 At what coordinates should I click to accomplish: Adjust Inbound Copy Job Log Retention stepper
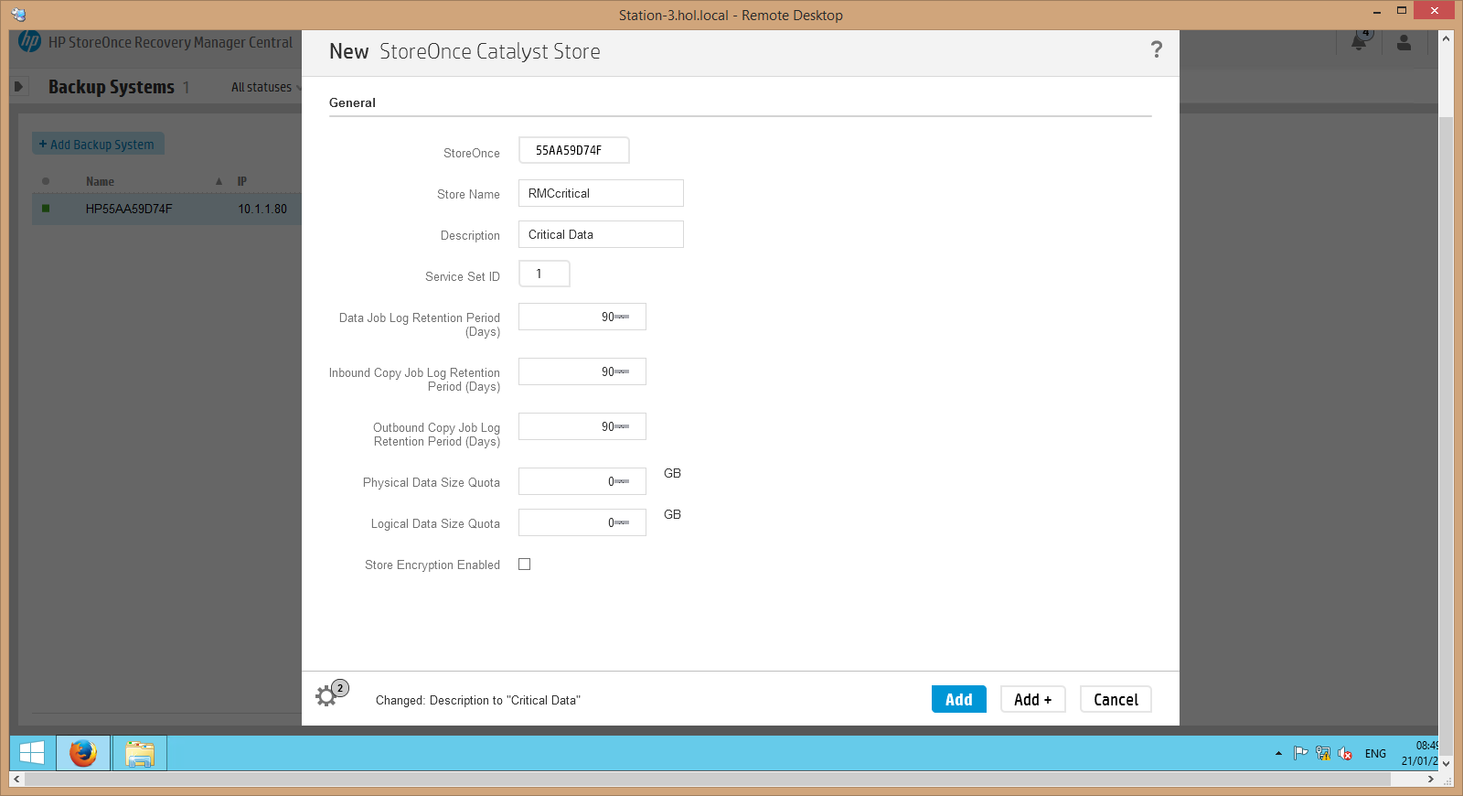coord(622,371)
